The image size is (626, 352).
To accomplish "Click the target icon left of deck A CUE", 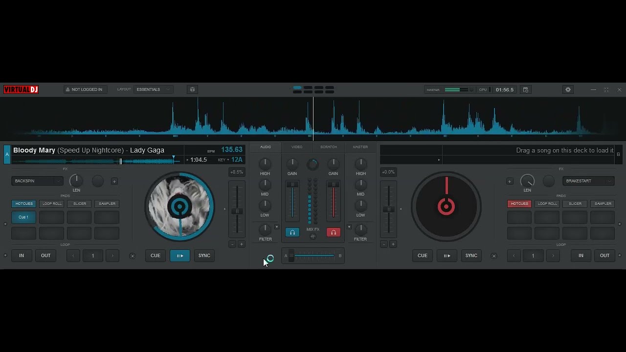I will (x=132, y=256).
